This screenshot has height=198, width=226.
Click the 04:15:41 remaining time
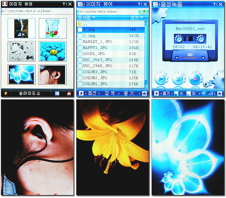coord(202,47)
